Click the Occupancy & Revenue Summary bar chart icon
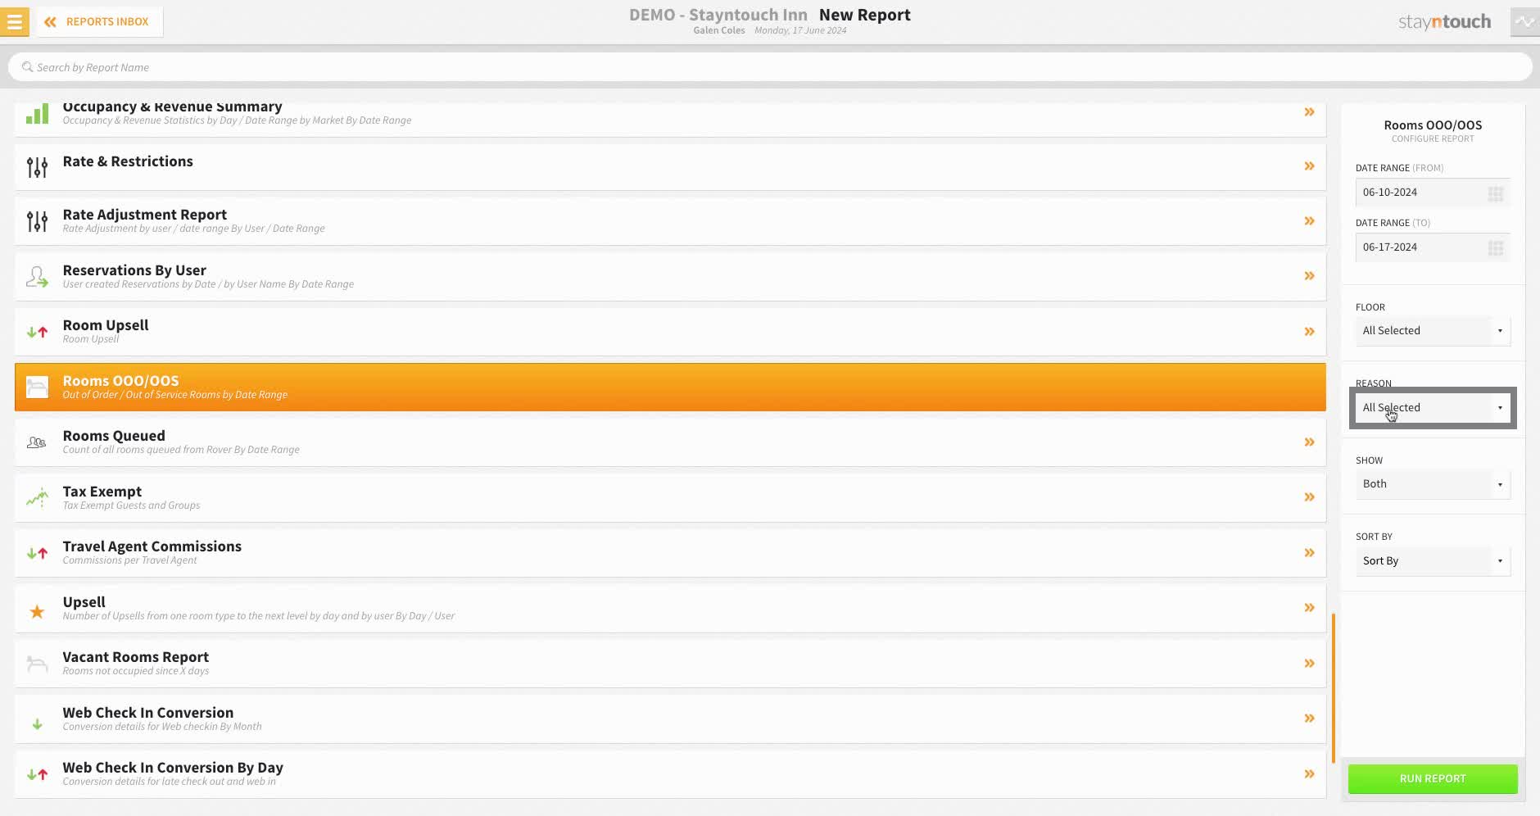1540x816 pixels. pos(37,114)
